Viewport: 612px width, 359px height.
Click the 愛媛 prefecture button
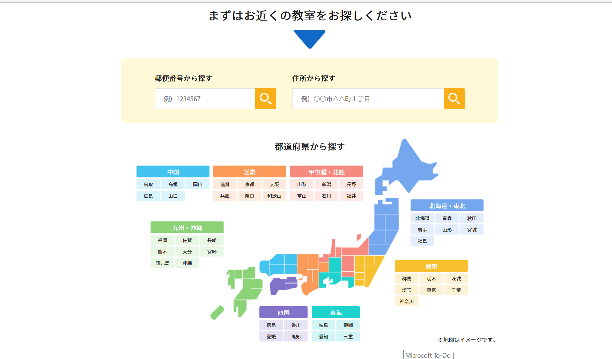tap(271, 337)
